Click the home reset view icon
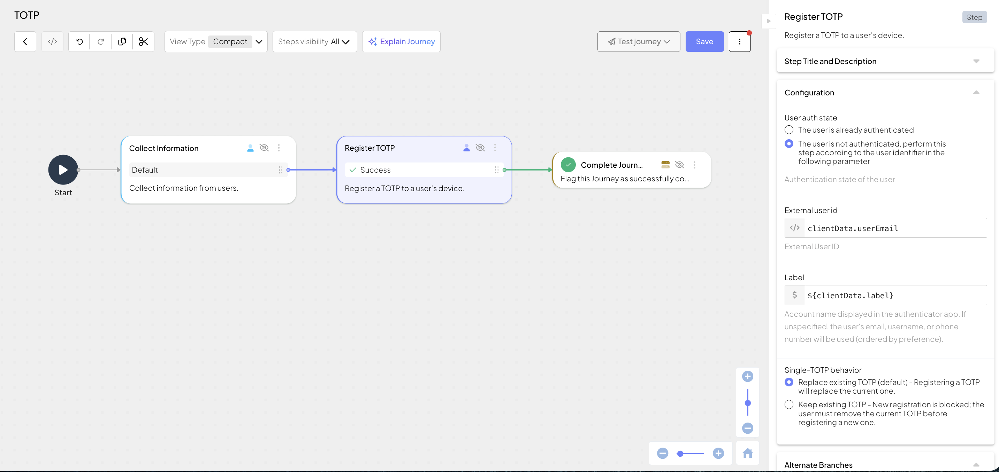This screenshot has width=999, height=472. (x=747, y=453)
